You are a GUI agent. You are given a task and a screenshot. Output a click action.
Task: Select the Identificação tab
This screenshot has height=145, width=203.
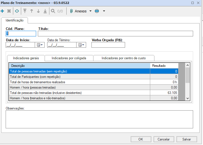[14, 21]
